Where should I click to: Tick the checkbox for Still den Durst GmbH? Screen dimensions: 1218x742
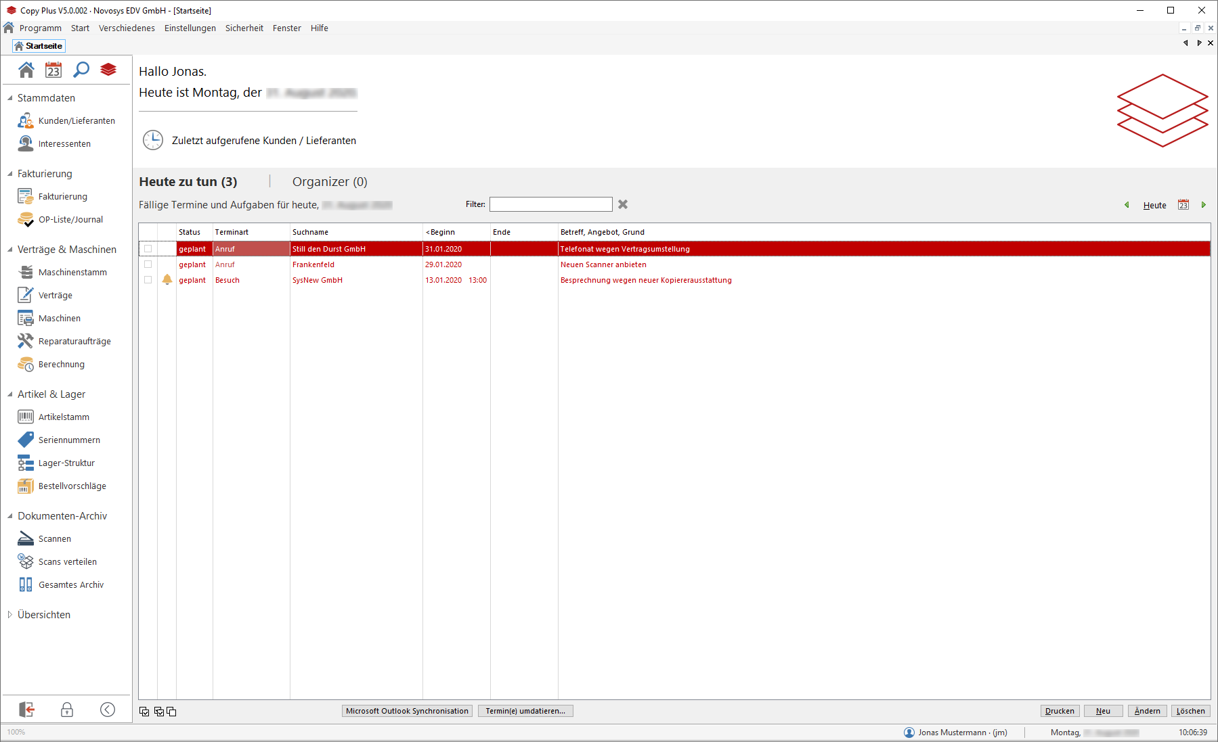click(148, 249)
